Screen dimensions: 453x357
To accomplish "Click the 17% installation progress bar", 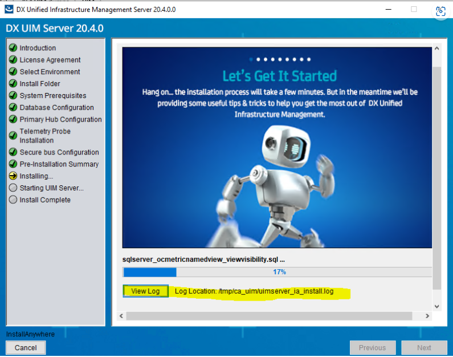I will point(277,272).
